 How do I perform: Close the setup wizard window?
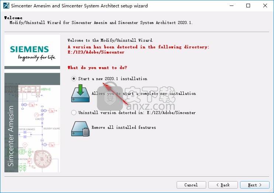click(x=265, y=6)
